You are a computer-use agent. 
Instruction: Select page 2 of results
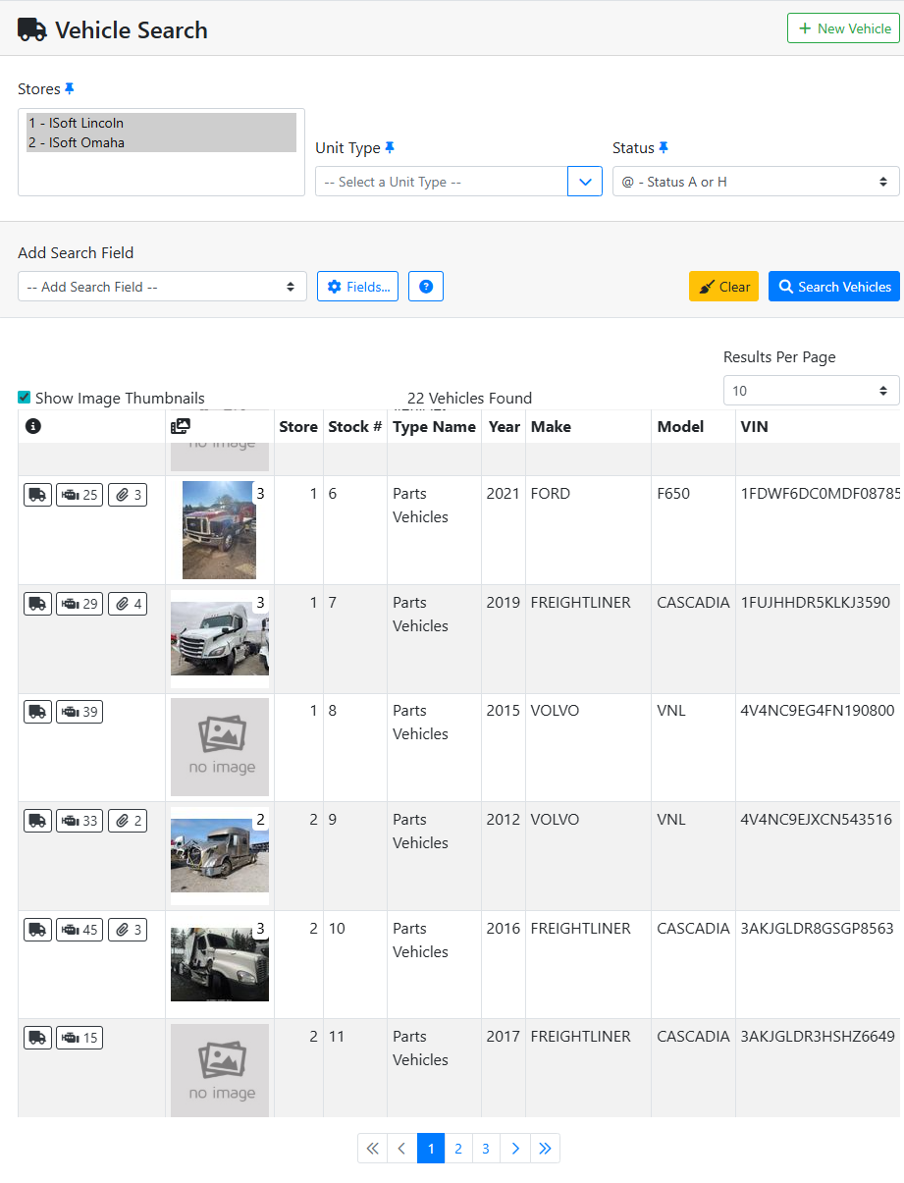458,1148
